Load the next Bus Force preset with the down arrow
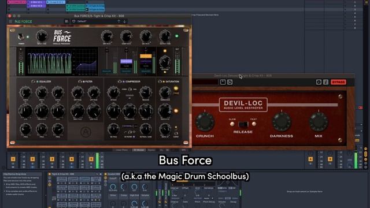Image resolution: width=370 pixels, height=208 pixels. click(x=124, y=21)
